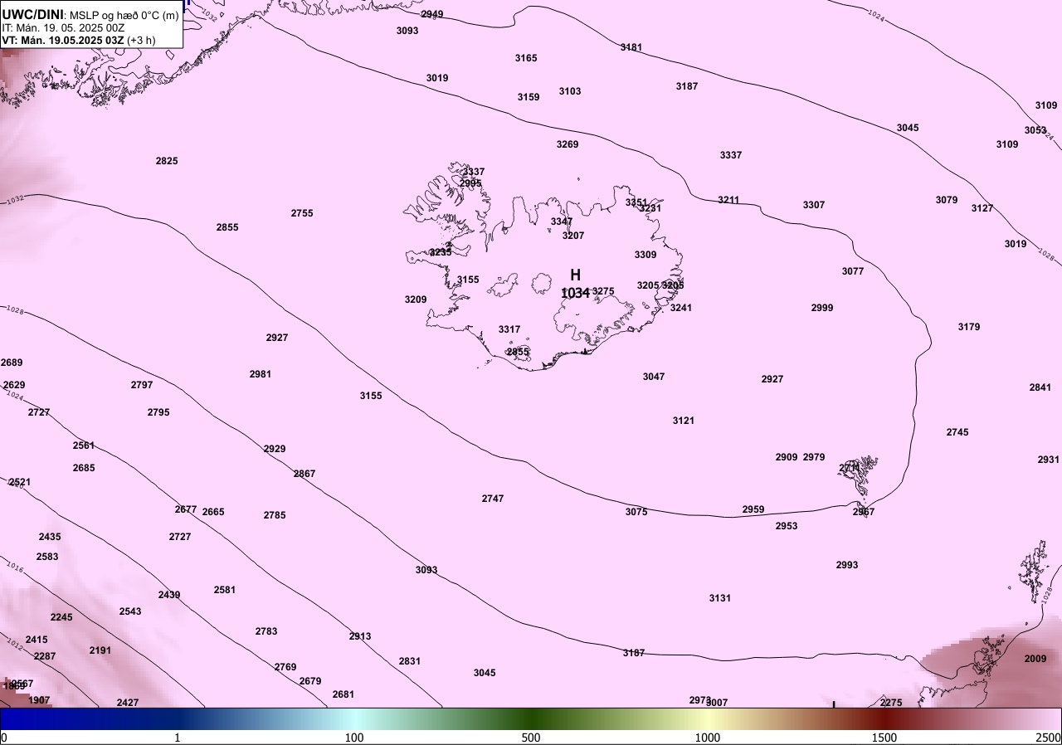Click the 3047 height value

tap(654, 377)
